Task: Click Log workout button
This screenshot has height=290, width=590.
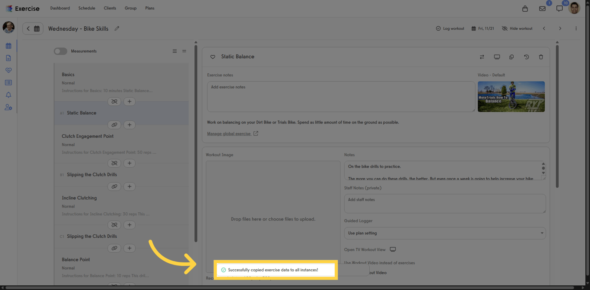Action: point(450,28)
